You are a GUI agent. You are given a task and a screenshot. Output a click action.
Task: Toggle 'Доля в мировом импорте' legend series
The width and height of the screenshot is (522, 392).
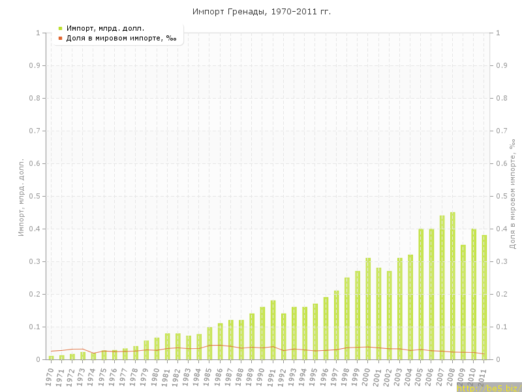click(121, 39)
